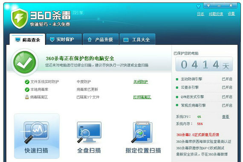This screenshot has height=162, width=243.
Task: Click the shield icon on 实时保护 tab
Action: pyautogui.click(x=52, y=39)
